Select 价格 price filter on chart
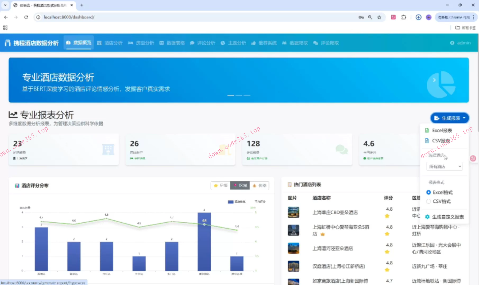Viewport: 479px width, 285px height. 260,185
